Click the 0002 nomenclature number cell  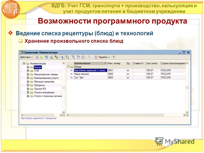117,74
